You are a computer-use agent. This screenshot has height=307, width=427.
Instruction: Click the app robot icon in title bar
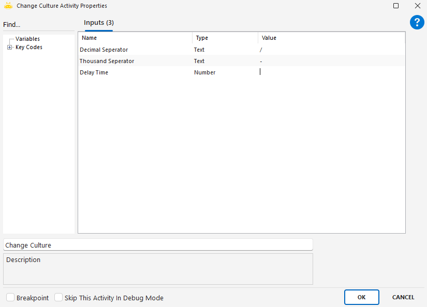8,6
